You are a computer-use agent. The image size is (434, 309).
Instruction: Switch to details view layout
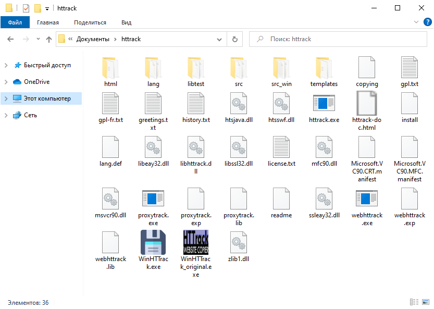pos(414,302)
